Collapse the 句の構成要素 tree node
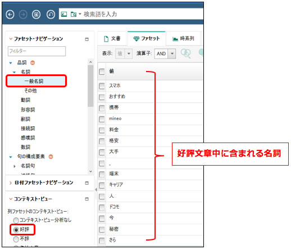Image resolution: width=291 pixels, height=249 pixels. click(x=11, y=157)
